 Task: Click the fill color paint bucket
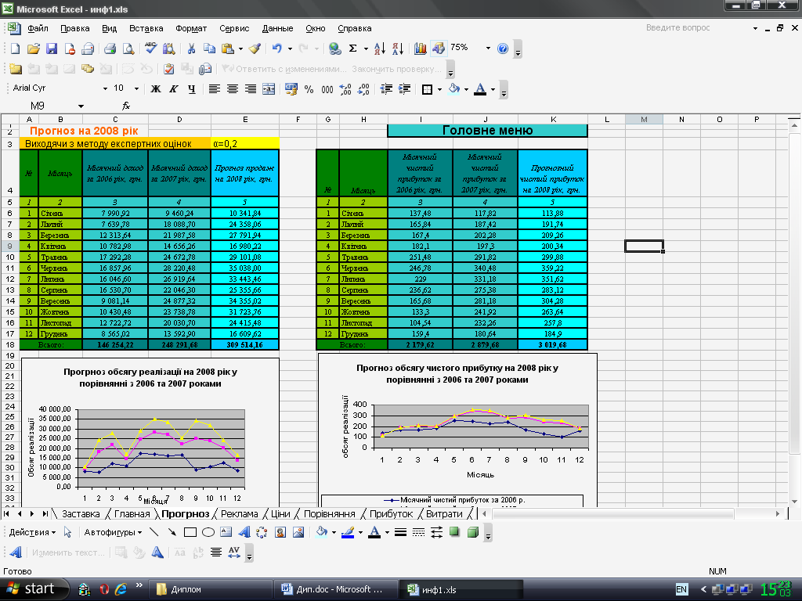(x=453, y=89)
